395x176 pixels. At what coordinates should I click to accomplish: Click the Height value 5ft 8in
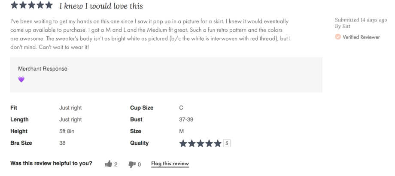[x=68, y=131]
